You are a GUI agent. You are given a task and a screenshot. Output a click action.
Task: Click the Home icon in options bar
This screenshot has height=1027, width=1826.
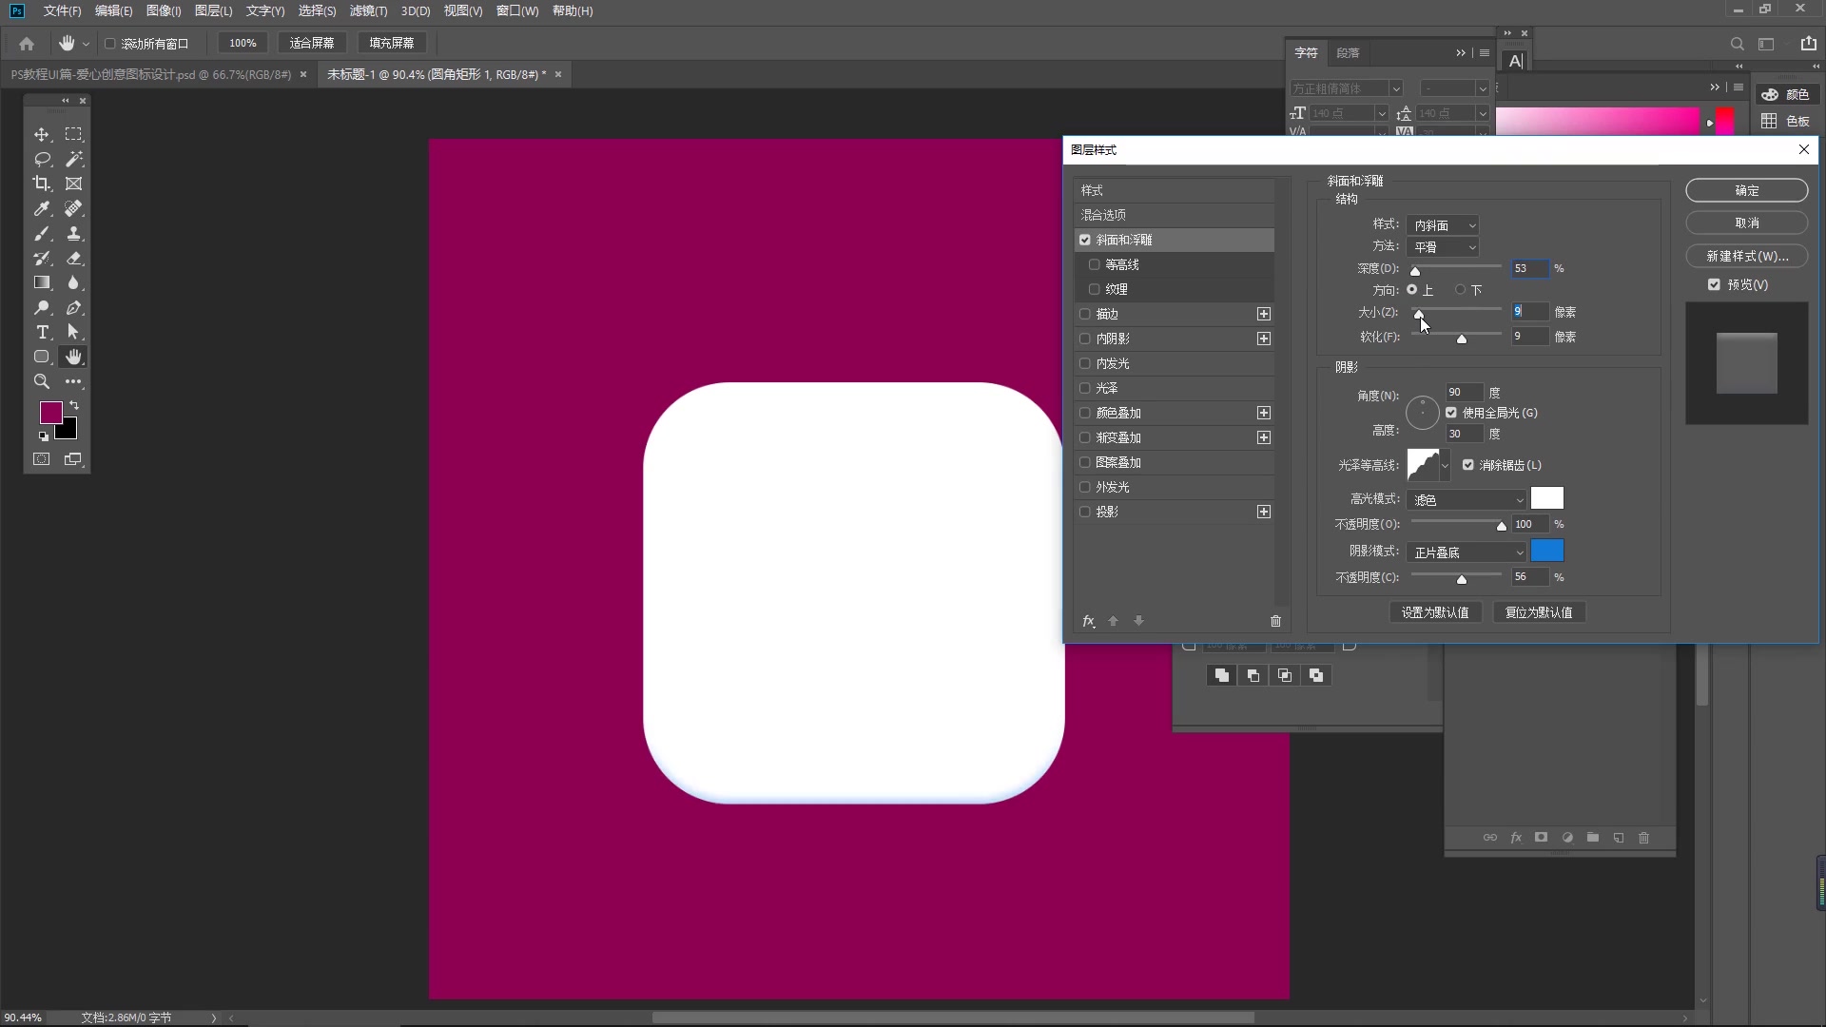[27, 44]
